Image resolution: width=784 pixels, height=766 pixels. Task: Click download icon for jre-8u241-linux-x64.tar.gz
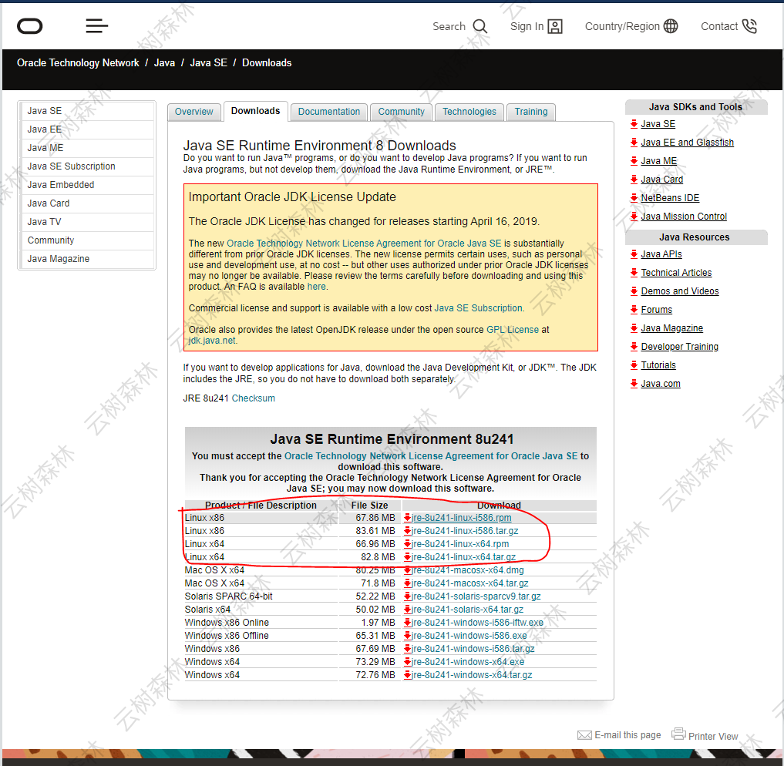point(408,557)
